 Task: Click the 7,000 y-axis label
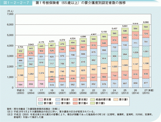click(x=10, y=14)
